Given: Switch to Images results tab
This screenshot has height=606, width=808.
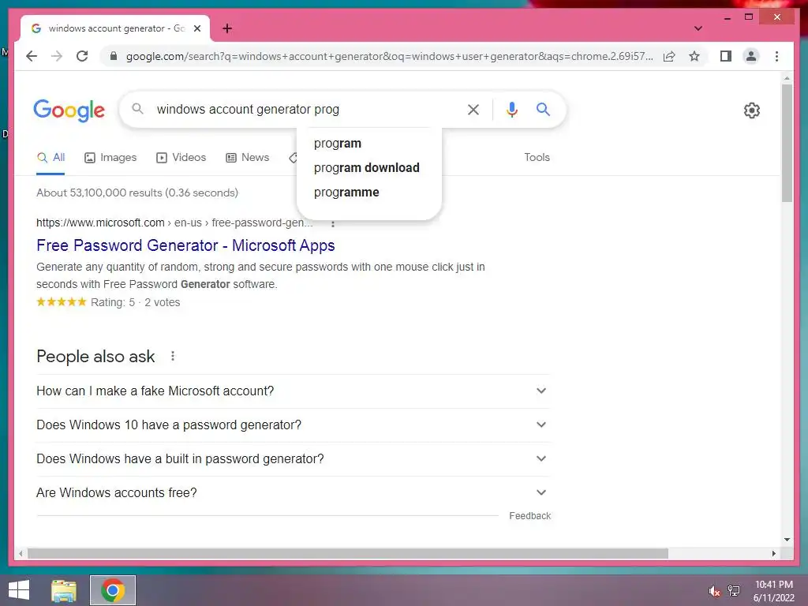Looking at the screenshot, I should tap(110, 158).
